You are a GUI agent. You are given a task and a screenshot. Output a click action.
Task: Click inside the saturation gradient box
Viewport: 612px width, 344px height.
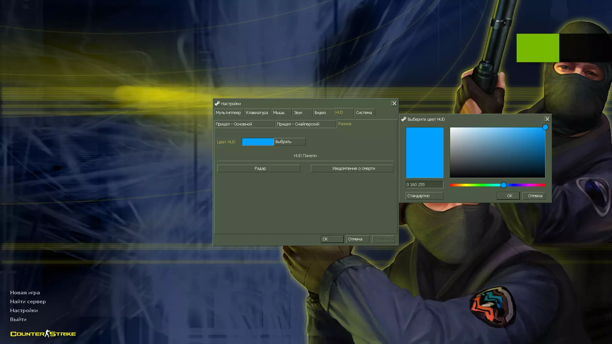coord(497,153)
